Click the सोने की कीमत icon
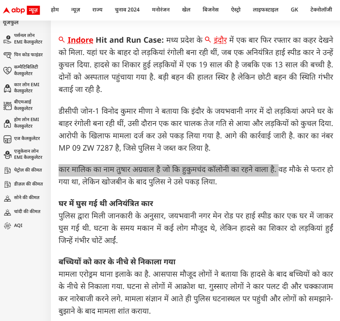The width and height of the screenshot is (340, 321). point(7,198)
